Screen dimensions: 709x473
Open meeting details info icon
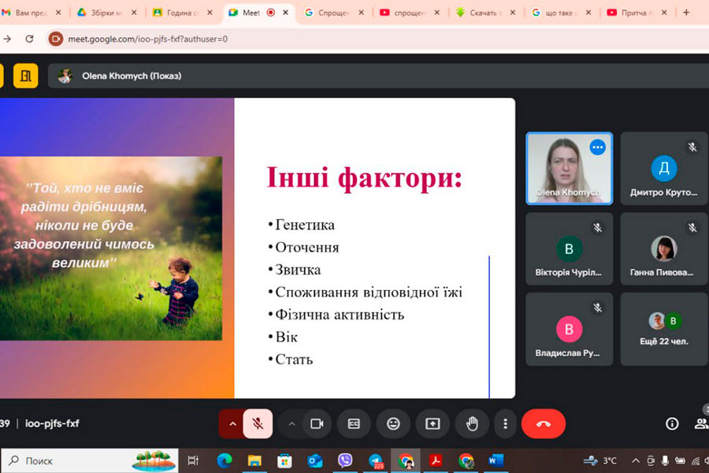[x=672, y=423]
